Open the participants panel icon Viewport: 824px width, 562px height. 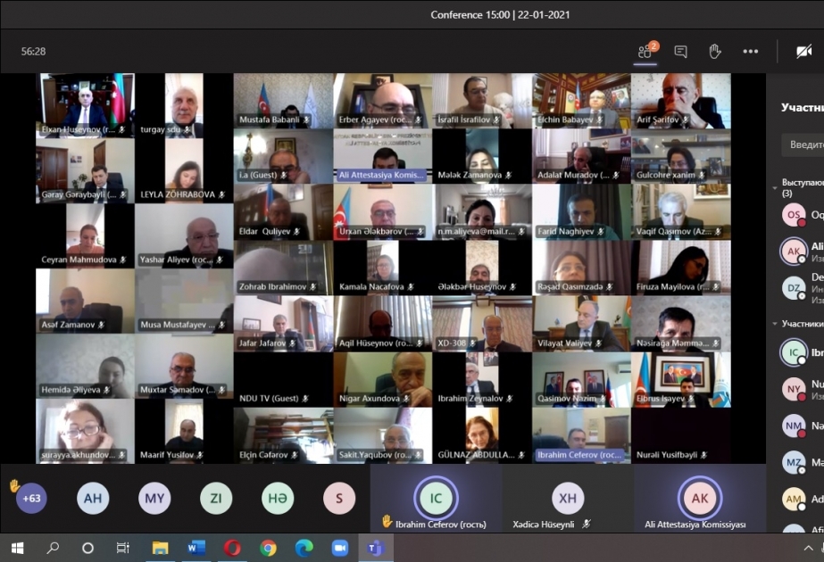645,52
